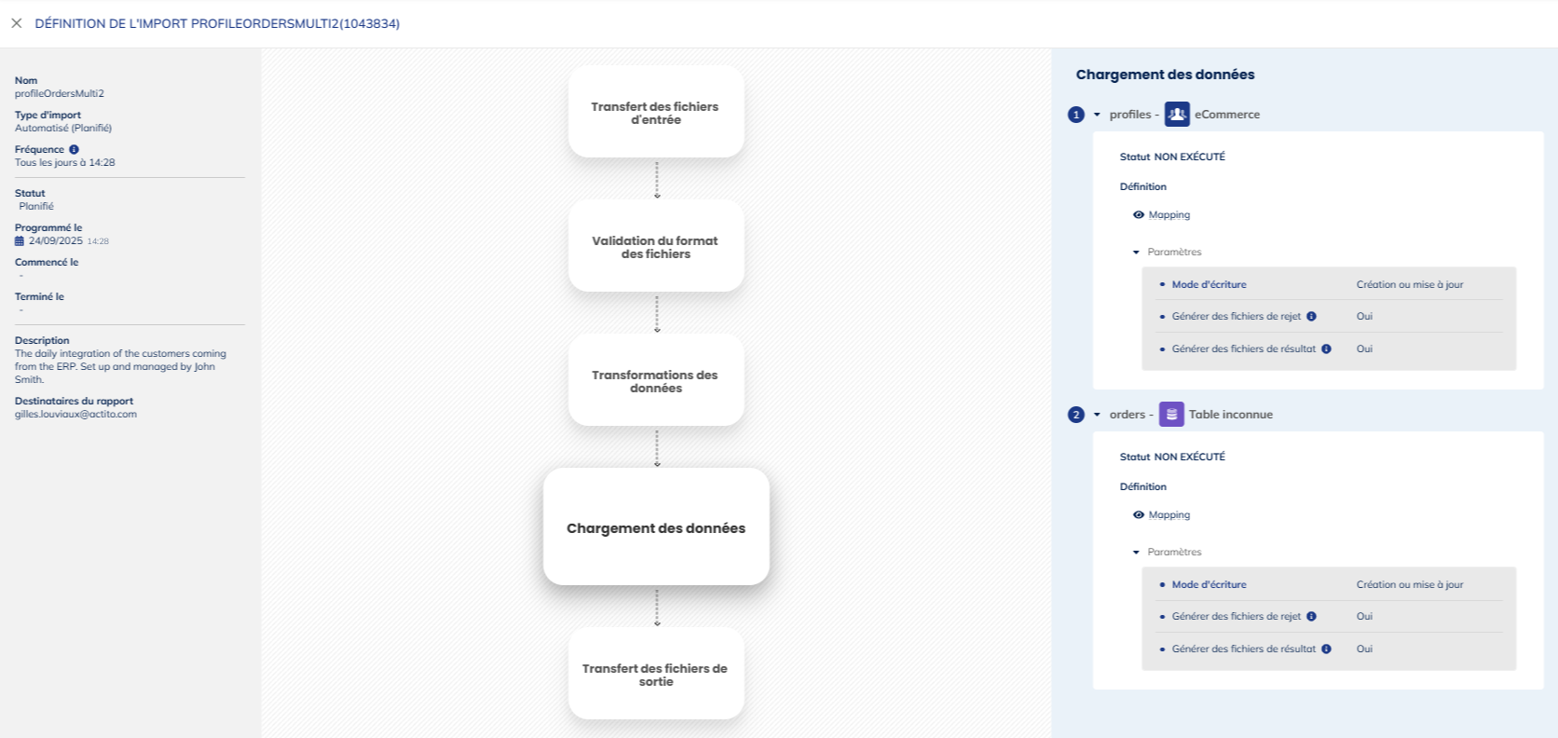Collapse the profiles section arrow
Screen dimensions: 1558x738
pyautogui.click(x=1097, y=115)
